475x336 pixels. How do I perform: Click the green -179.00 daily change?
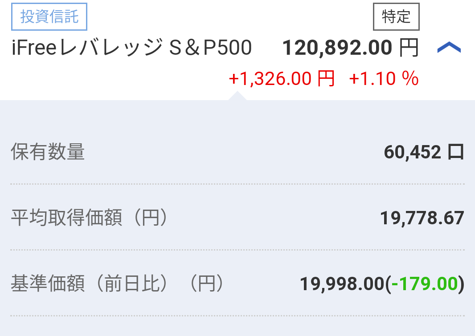pyautogui.click(x=424, y=284)
